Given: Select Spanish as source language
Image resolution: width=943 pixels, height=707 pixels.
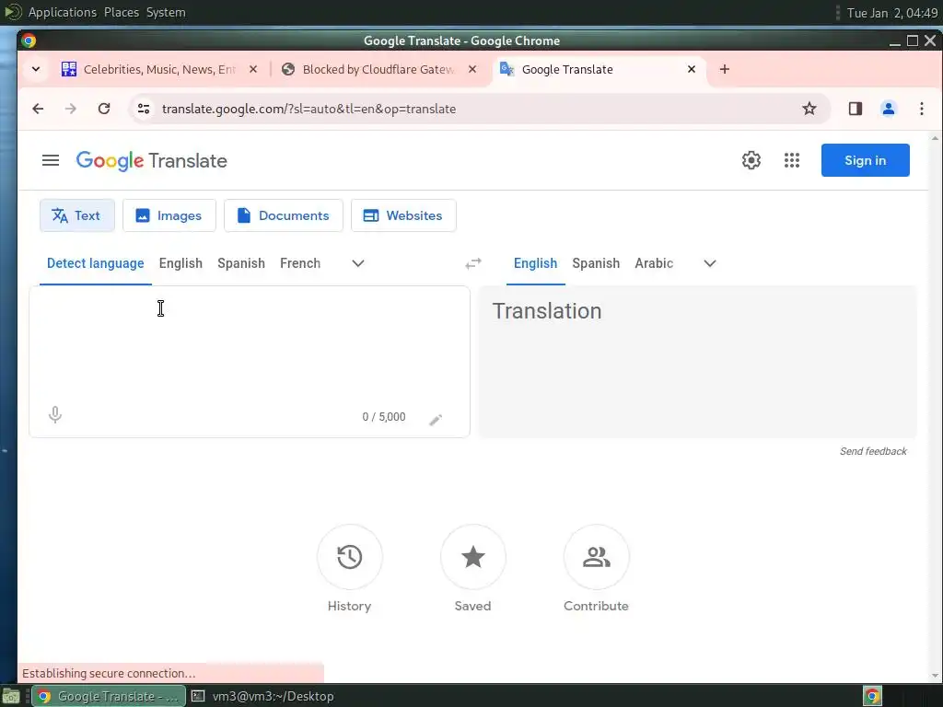Looking at the screenshot, I should click(x=241, y=263).
